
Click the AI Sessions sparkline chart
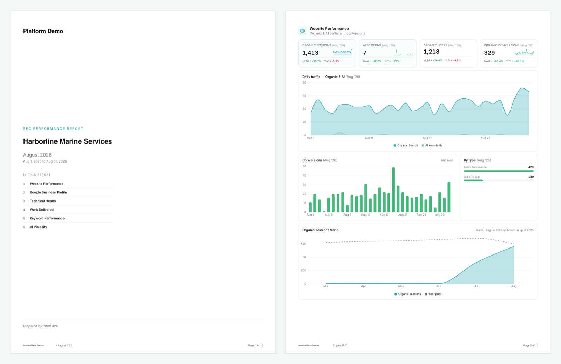coord(403,52)
